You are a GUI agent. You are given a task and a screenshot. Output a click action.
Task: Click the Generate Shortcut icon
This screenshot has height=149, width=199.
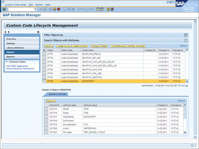coord(102,9)
